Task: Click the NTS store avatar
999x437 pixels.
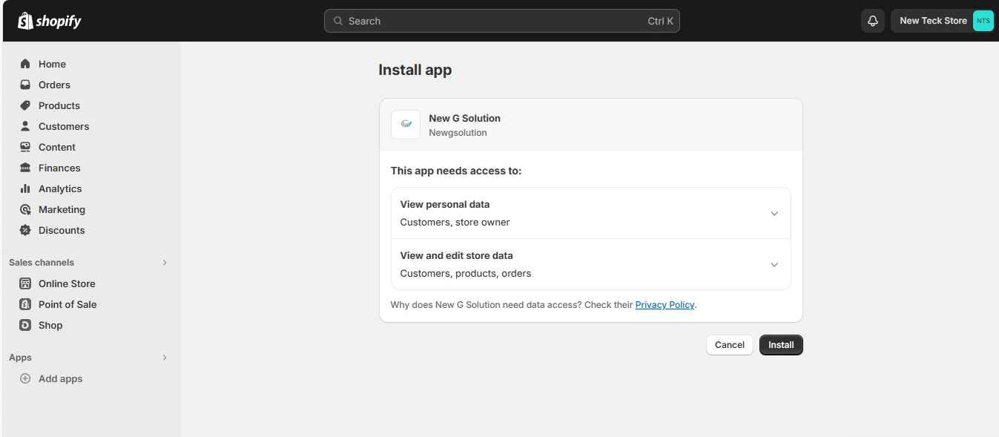Action: (983, 21)
